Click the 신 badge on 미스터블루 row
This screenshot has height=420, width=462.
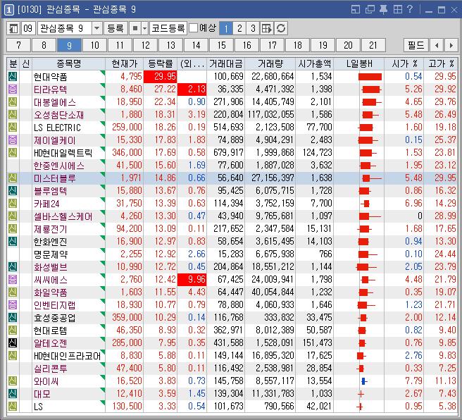(x=13, y=178)
